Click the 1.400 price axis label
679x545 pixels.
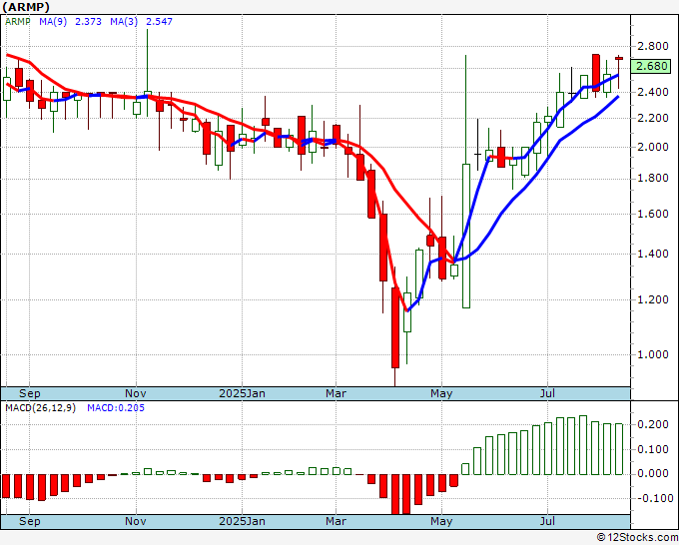[653, 254]
